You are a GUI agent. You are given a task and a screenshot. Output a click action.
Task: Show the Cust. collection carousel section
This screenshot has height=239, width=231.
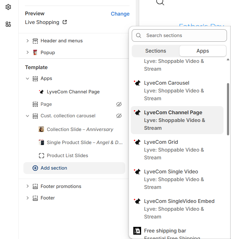pyautogui.click(x=119, y=116)
